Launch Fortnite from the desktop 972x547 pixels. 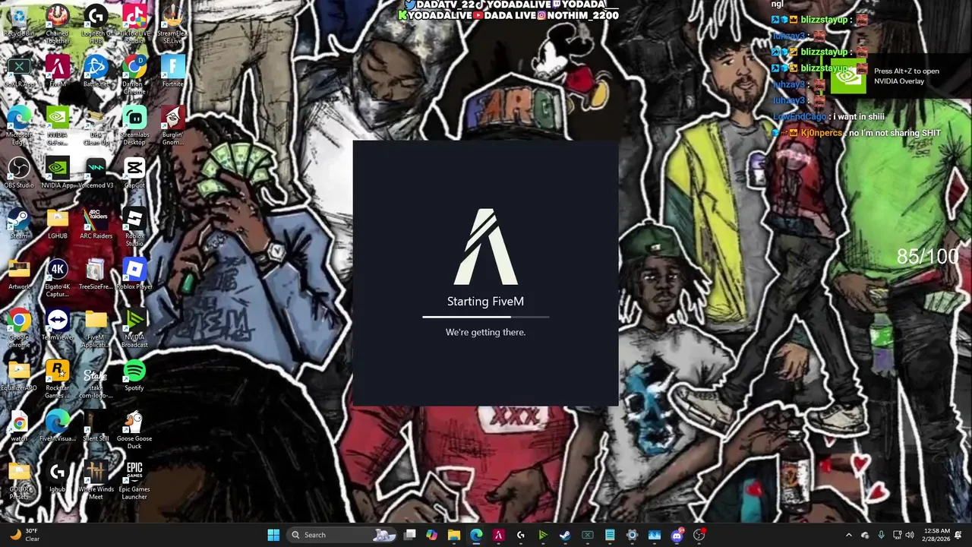[x=173, y=72]
